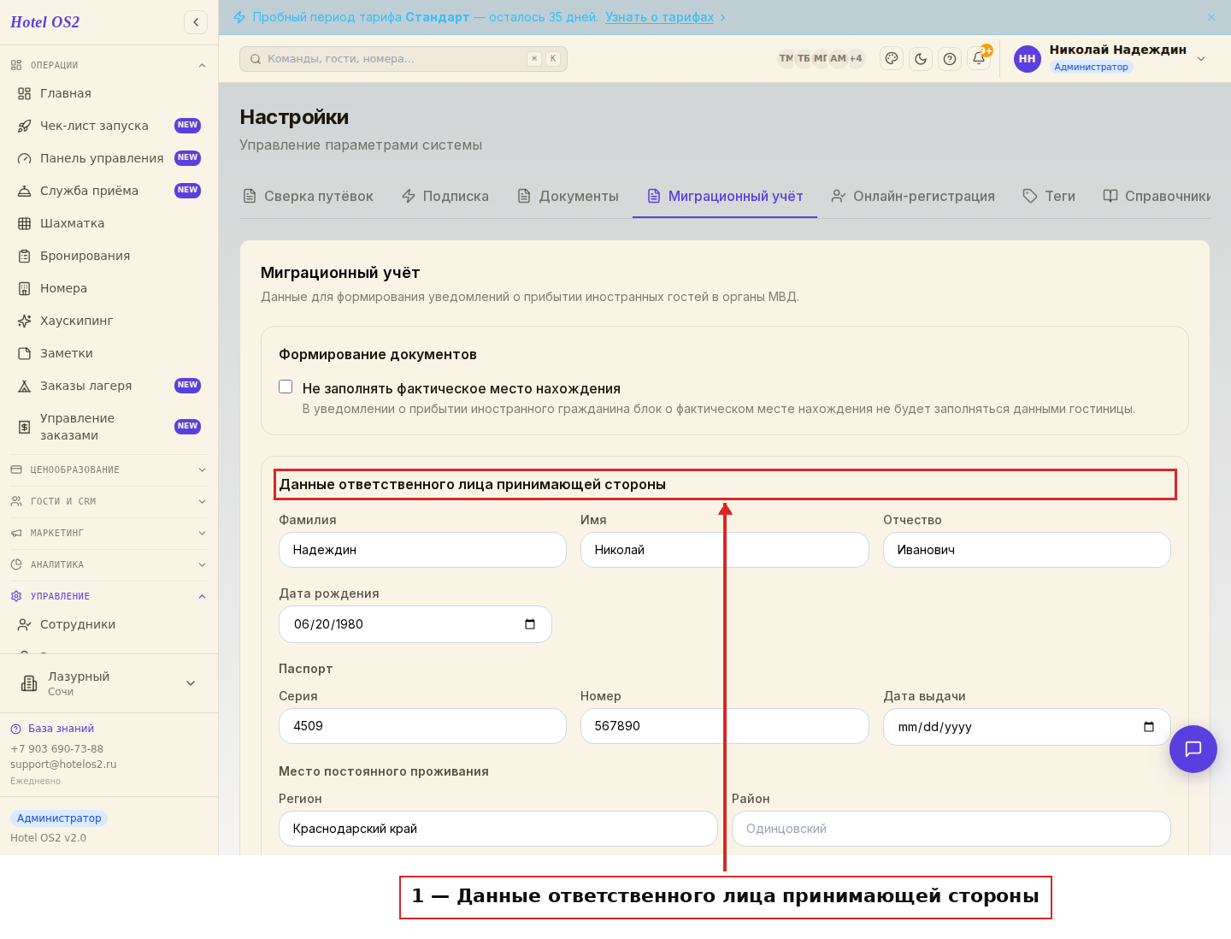Select Миграционный учёт tab
The width and height of the screenshot is (1231, 939).
725,196
